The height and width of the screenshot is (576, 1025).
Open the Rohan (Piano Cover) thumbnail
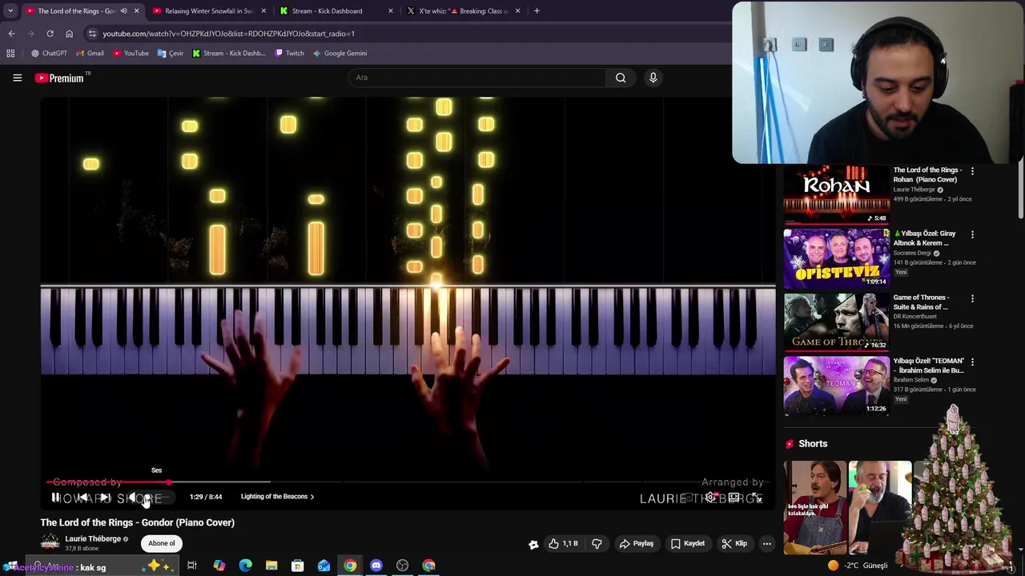point(836,194)
